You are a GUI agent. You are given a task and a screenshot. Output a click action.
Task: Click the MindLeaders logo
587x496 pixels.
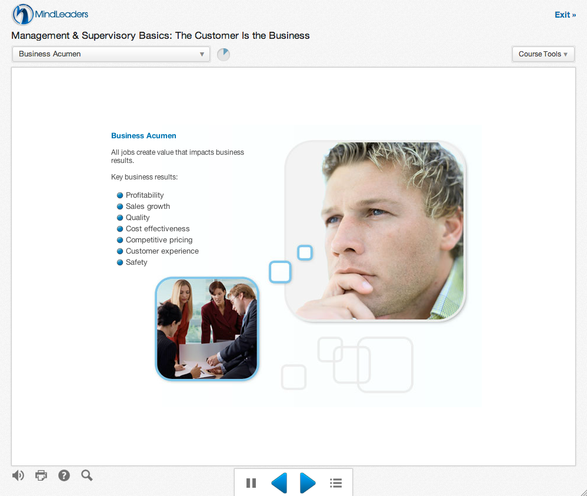point(51,14)
